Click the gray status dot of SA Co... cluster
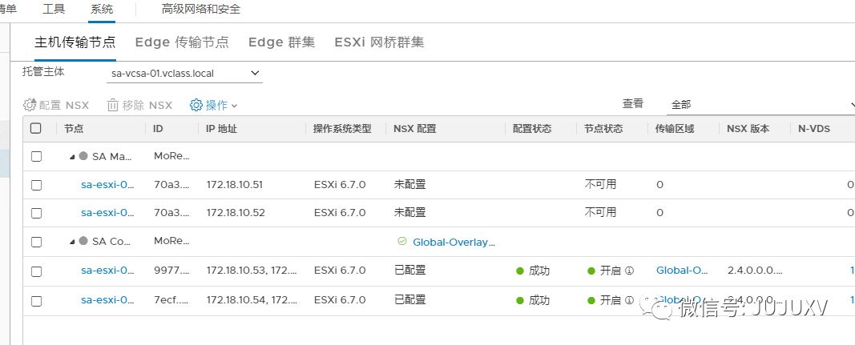Image resolution: width=855 pixels, height=345 pixels. tap(83, 242)
